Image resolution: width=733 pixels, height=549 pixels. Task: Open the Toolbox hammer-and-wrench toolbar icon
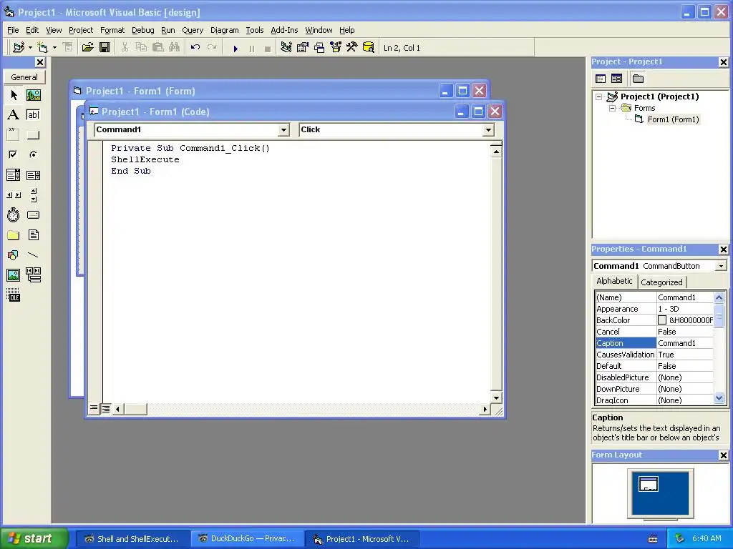(352, 48)
